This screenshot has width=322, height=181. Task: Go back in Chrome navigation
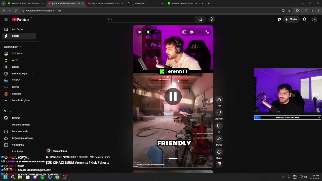(x=4, y=11)
